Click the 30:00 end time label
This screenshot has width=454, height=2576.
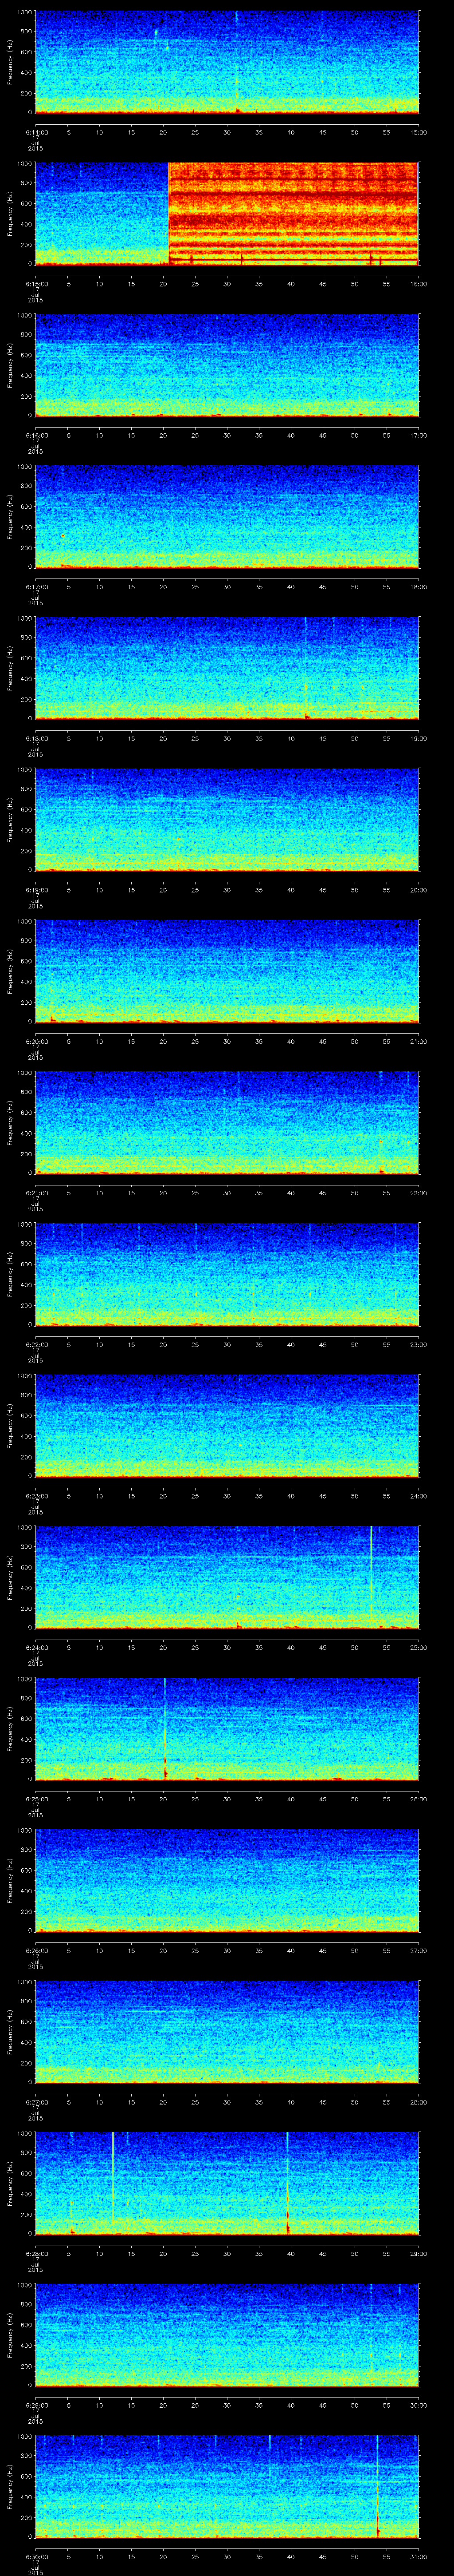(419, 2405)
